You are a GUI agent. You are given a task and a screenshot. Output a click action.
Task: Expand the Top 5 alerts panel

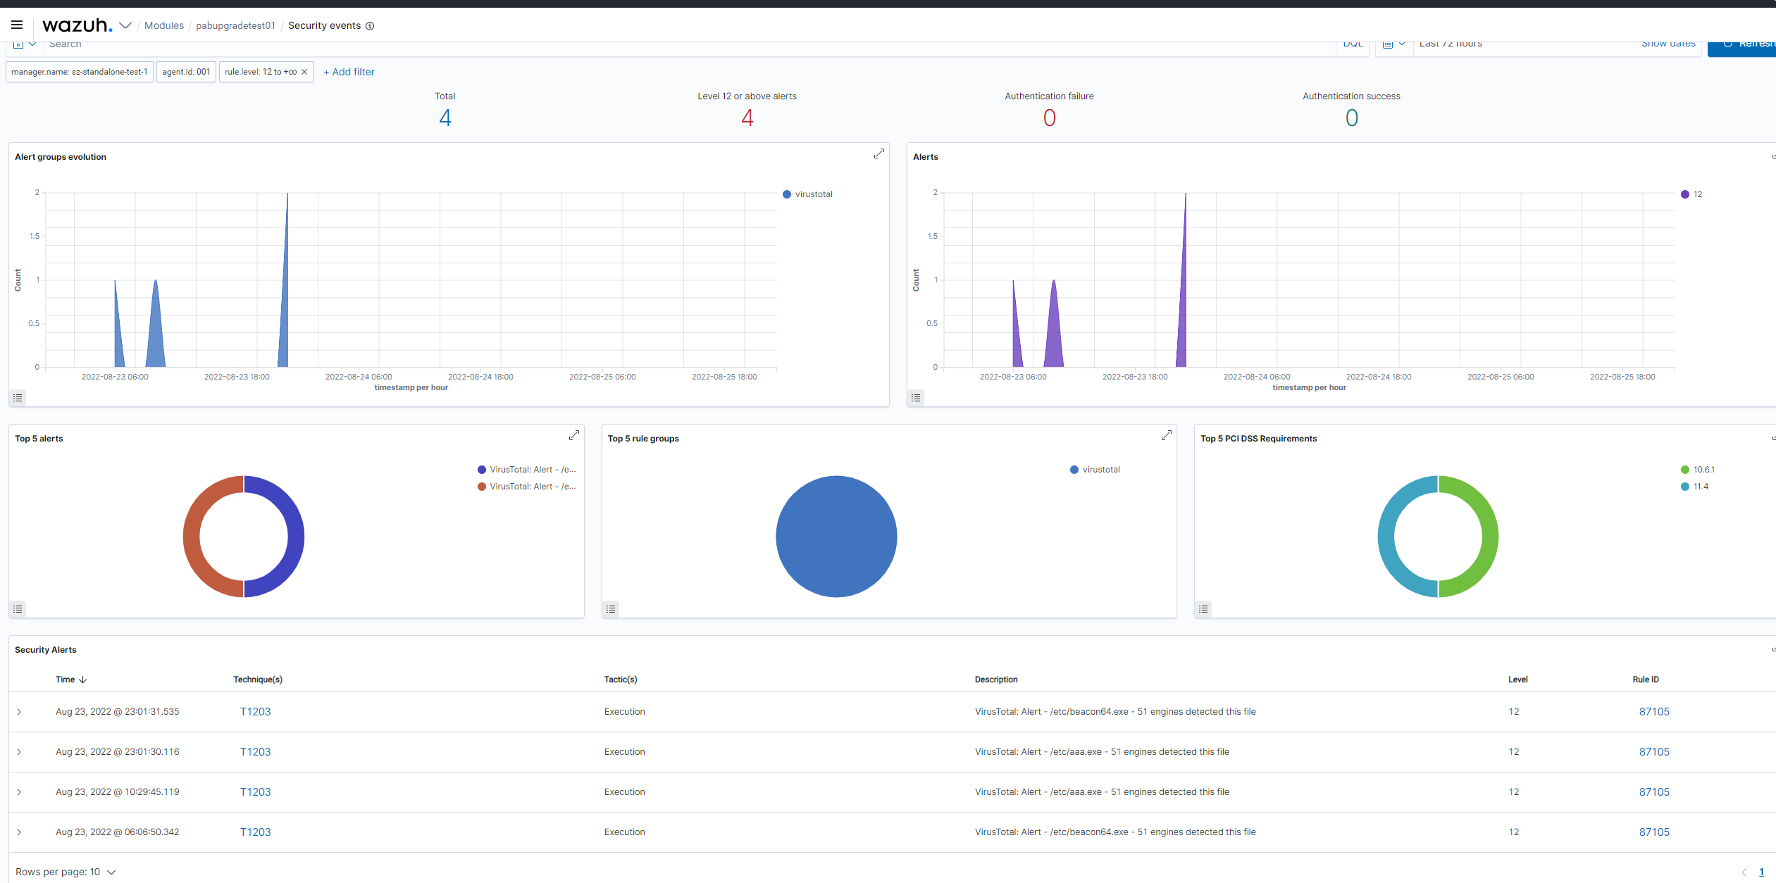574,435
